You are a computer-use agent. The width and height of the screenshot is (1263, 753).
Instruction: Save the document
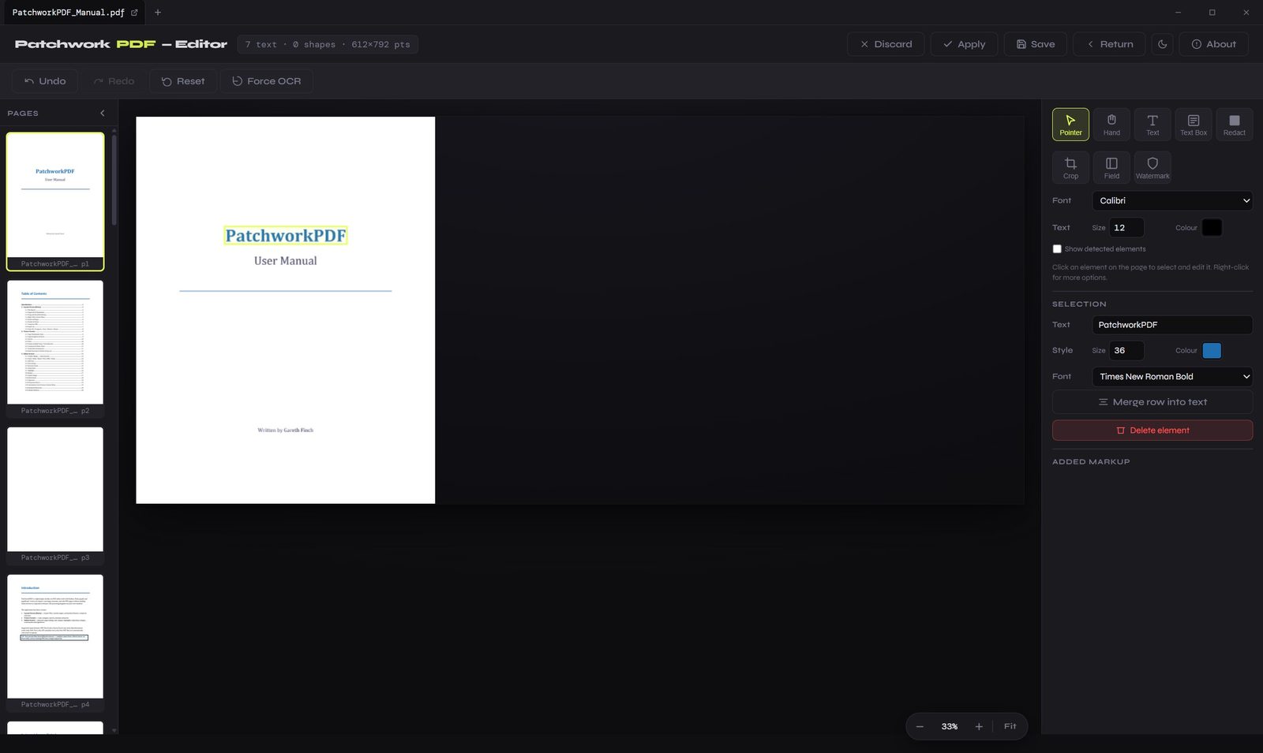(x=1036, y=44)
